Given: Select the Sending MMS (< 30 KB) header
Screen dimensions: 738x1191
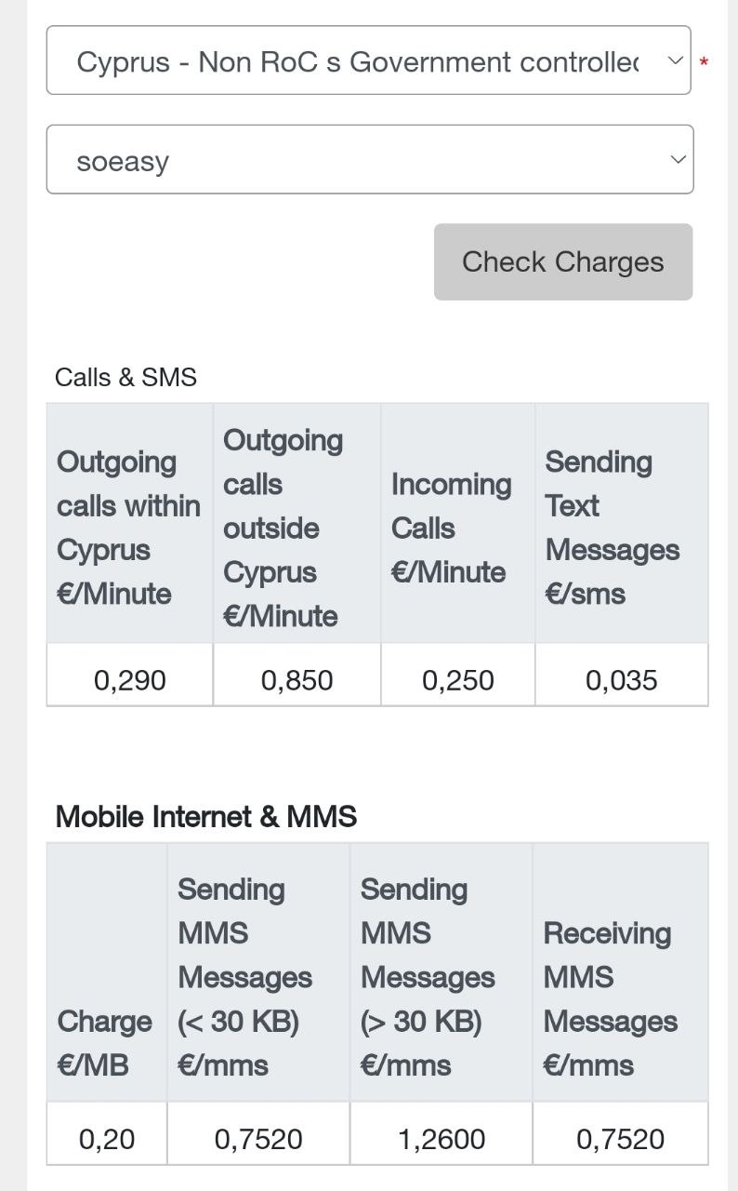Looking at the screenshot, I should 245,977.
